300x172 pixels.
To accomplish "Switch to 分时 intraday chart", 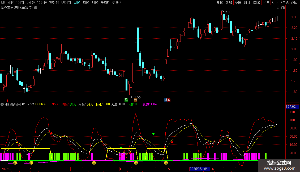I will 11,2.
